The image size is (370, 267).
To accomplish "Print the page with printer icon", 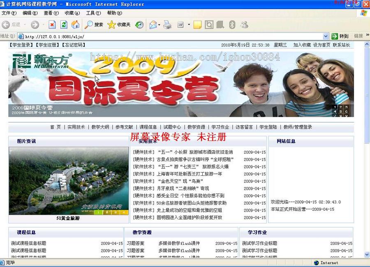I will tap(167, 25).
